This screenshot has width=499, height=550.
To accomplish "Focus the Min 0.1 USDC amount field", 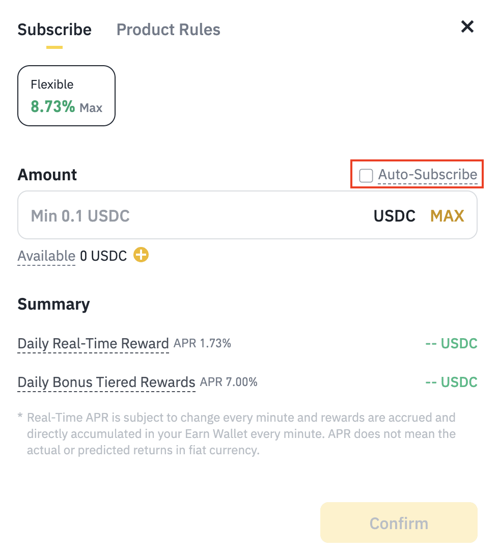I will (x=193, y=215).
